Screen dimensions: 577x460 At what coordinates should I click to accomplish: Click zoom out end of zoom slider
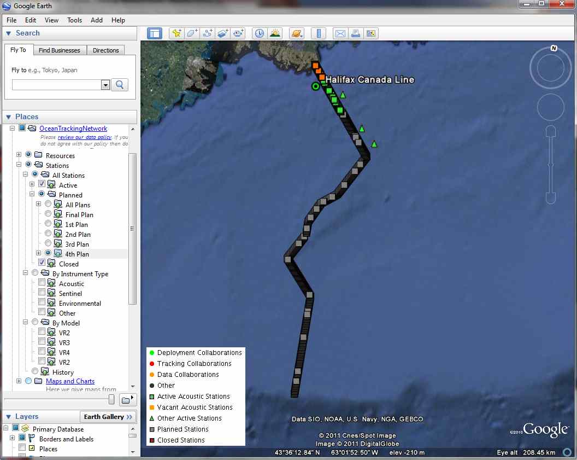pos(551,199)
